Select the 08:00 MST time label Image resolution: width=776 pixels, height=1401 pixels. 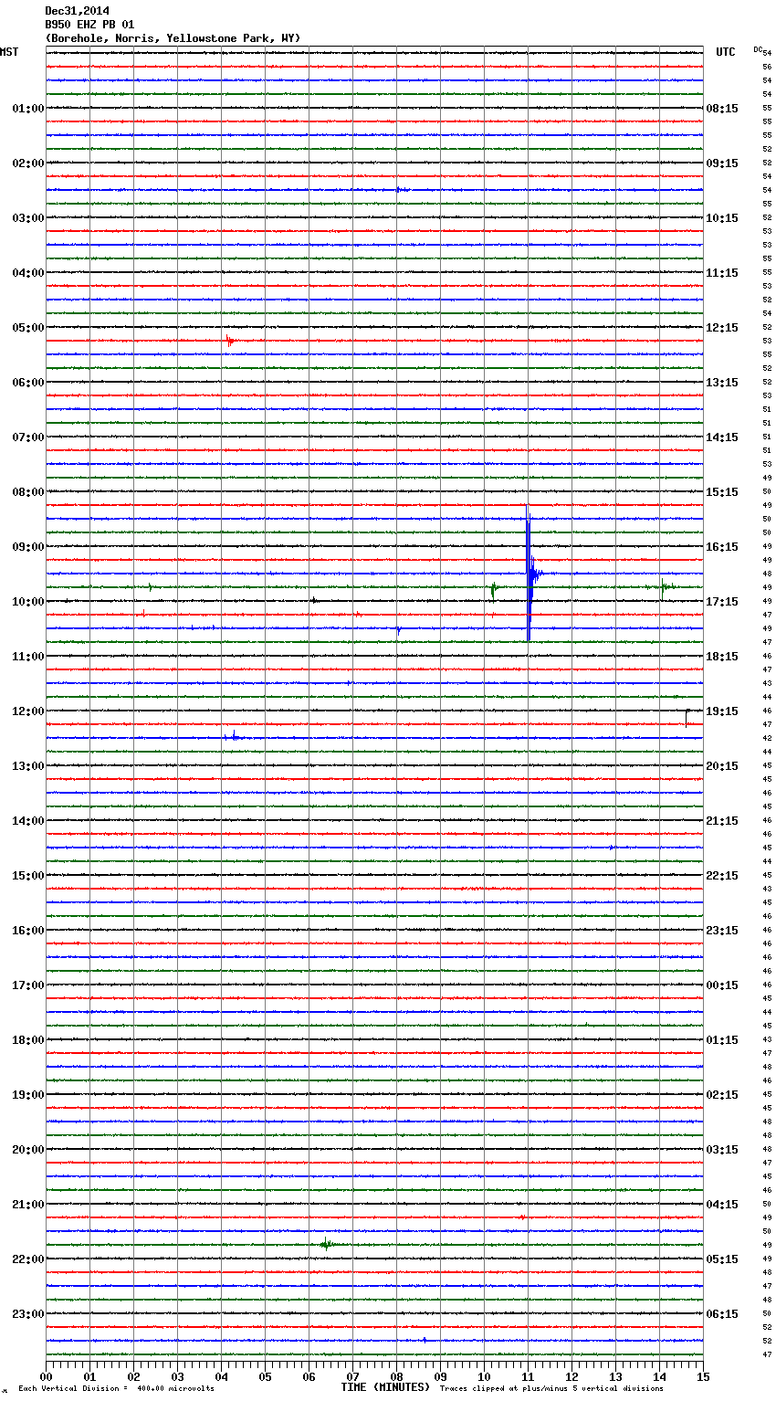pyautogui.click(x=27, y=492)
